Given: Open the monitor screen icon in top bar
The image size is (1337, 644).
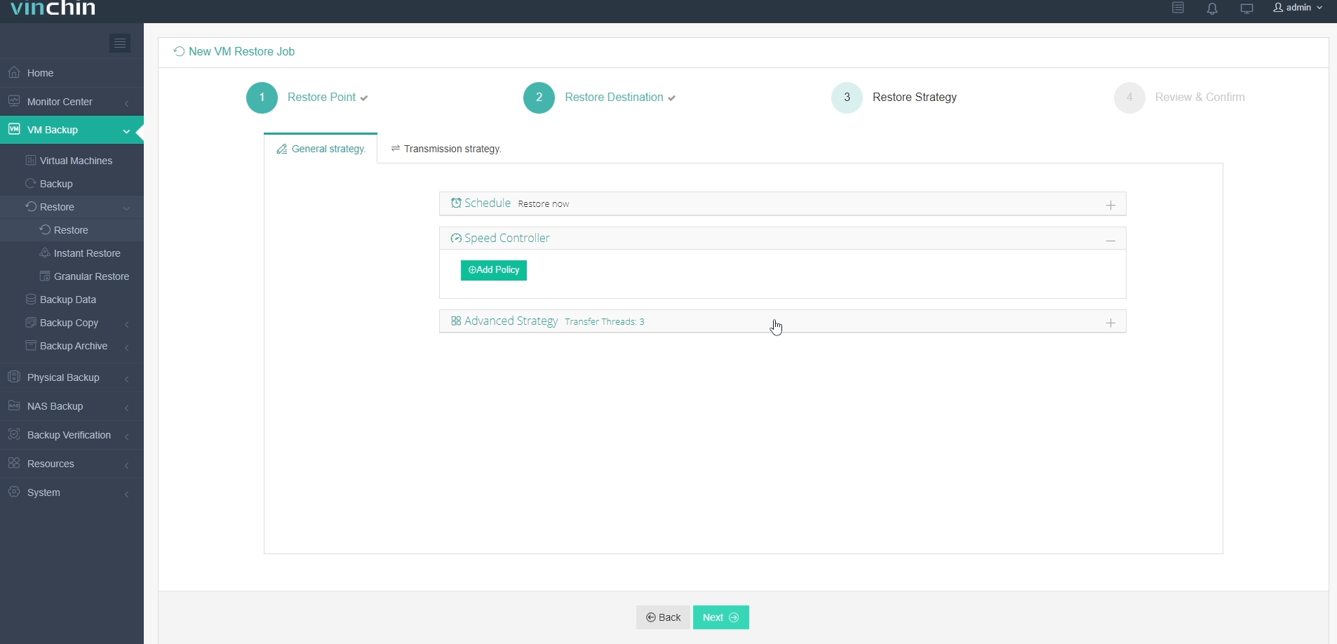Looking at the screenshot, I should pyautogui.click(x=1247, y=8).
